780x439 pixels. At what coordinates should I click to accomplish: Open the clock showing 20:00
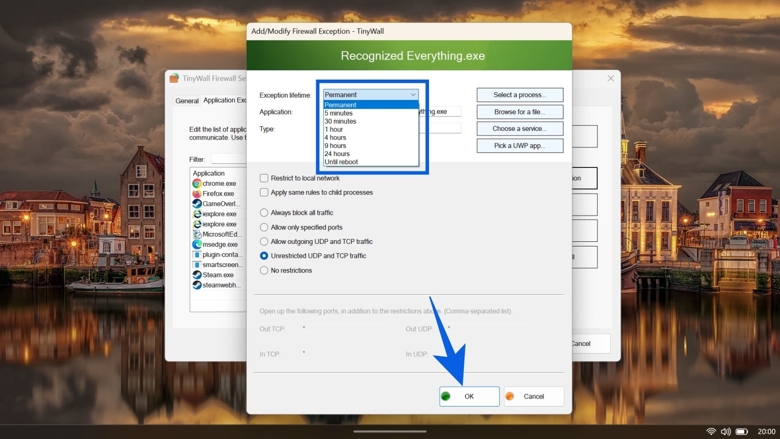click(766, 432)
